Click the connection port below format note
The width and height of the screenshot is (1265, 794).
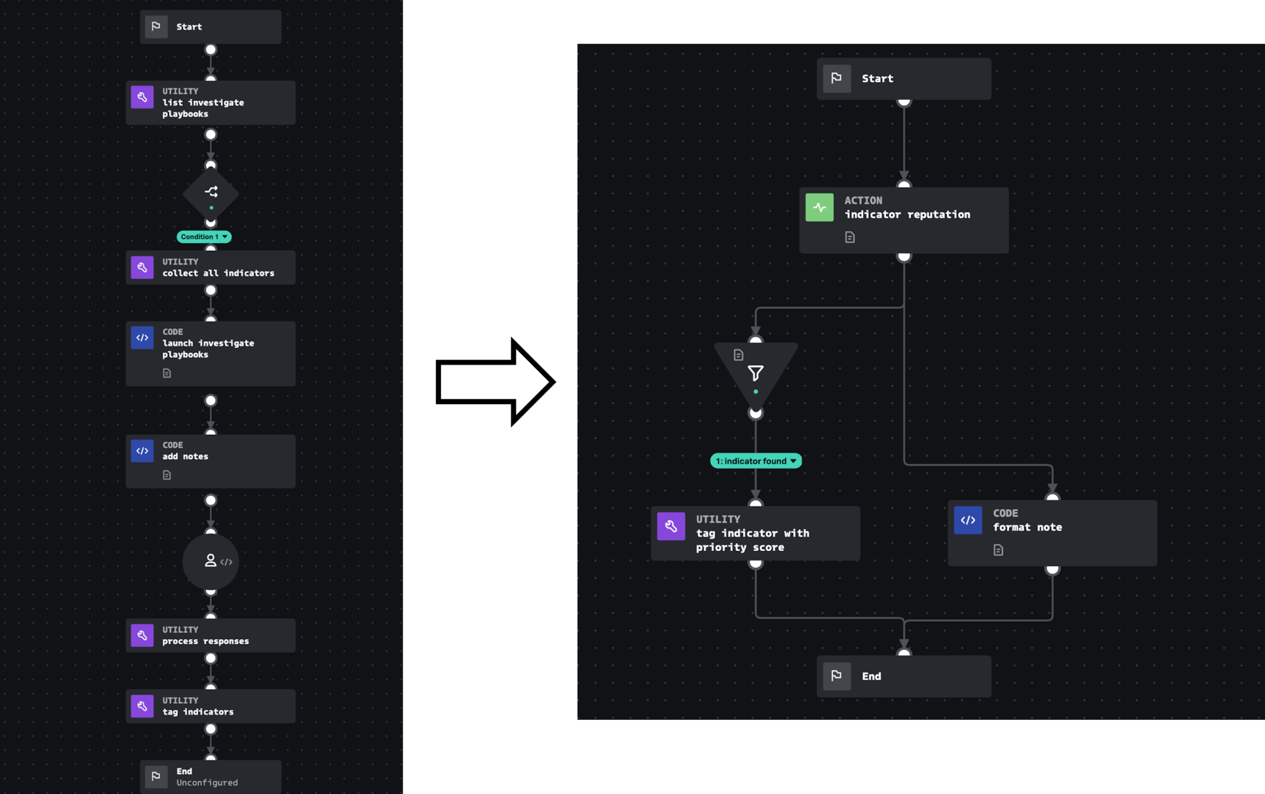pyautogui.click(x=1052, y=570)
